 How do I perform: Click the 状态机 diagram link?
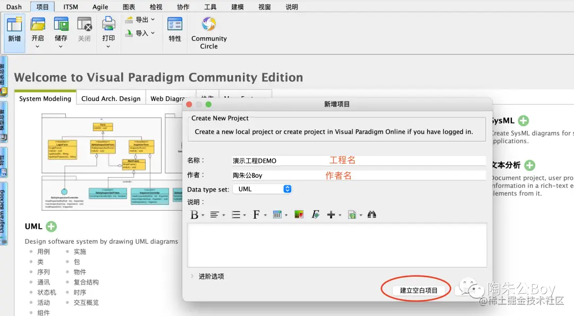pos(47,293)
